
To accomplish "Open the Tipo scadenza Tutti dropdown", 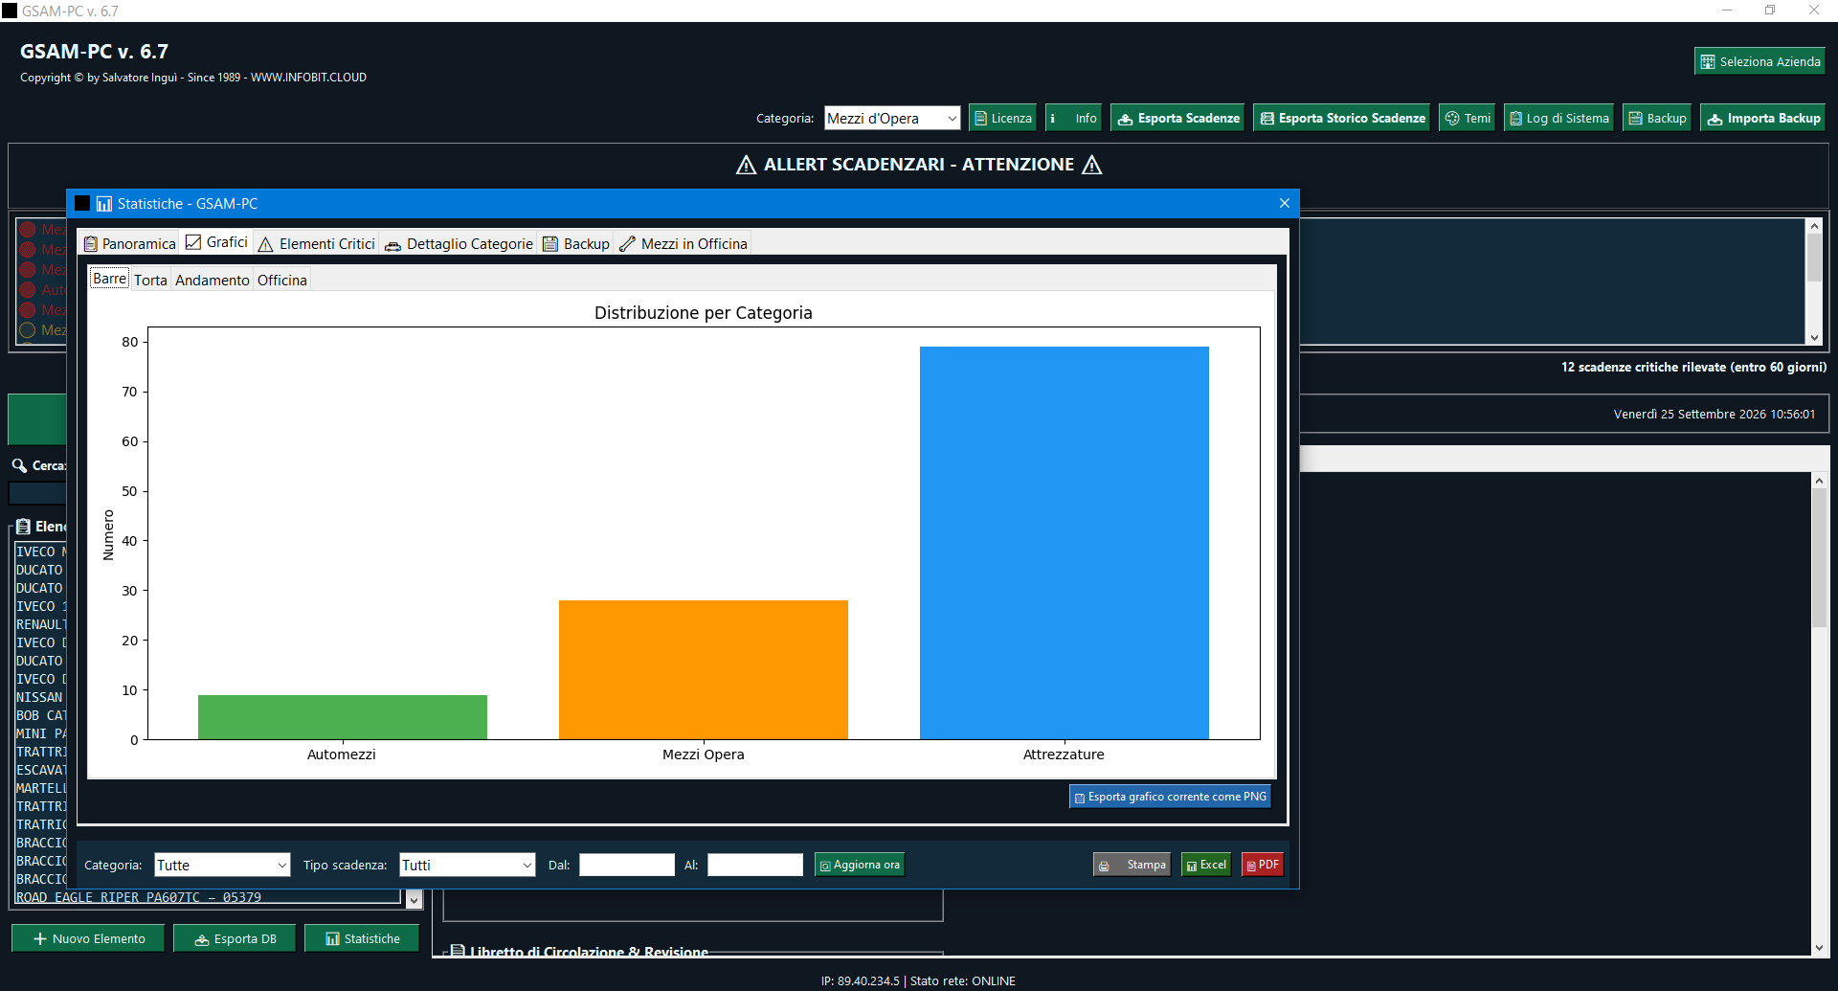I will [x=467, y=865].
